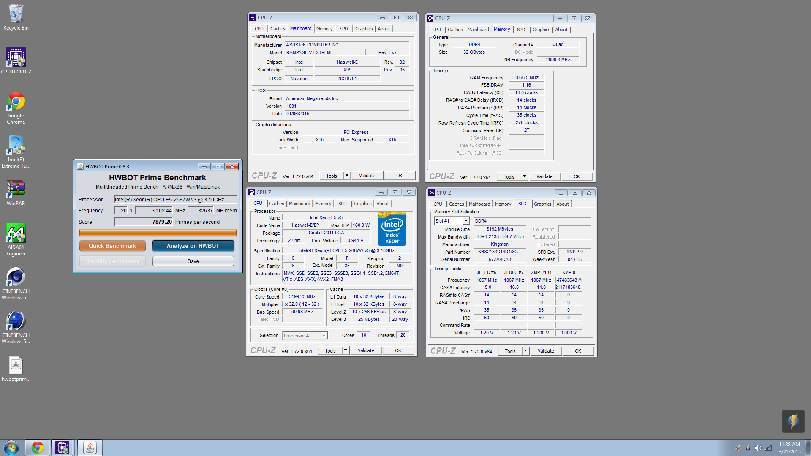The height and width of the screenshot is (456, 811).
Task: Switch to Graphics tab in the Memory window
Action: [541, 30]
